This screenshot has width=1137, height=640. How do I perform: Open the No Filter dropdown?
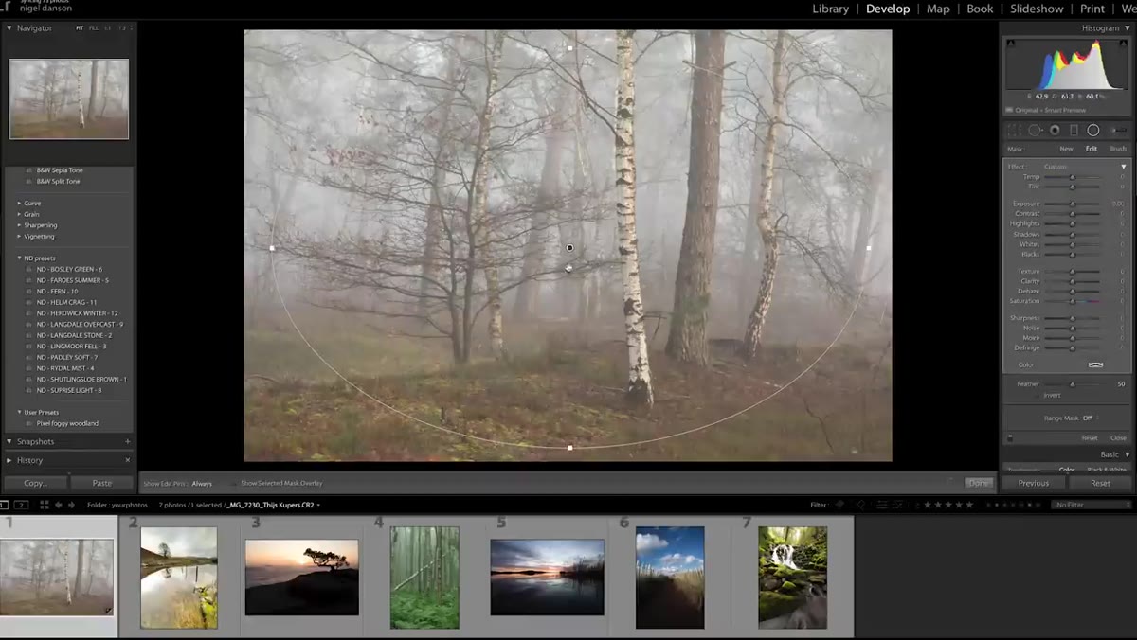[x=1092, y=505]
